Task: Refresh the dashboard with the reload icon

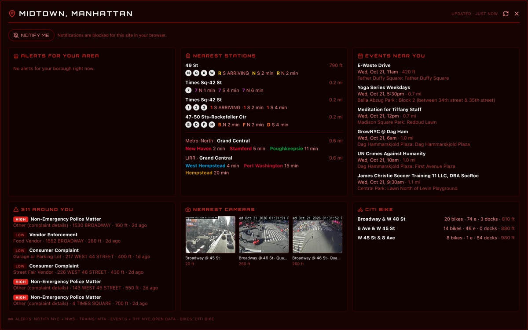Action: [x=506, y=14]
